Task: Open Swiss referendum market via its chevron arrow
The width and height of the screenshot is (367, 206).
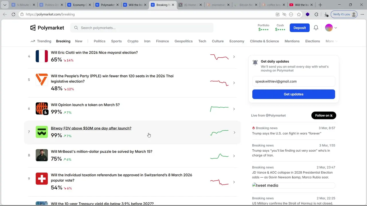Action: 234,182
